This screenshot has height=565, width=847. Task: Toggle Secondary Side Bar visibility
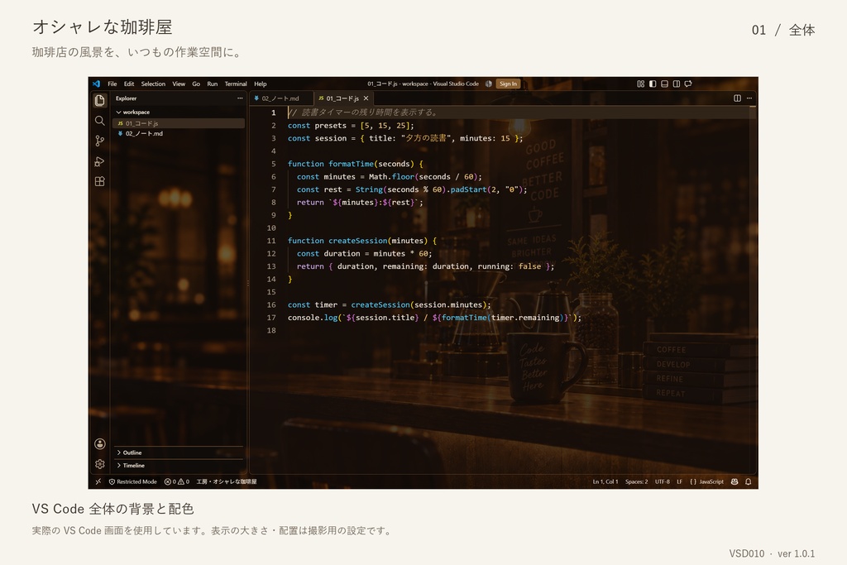tap(677, 84)
